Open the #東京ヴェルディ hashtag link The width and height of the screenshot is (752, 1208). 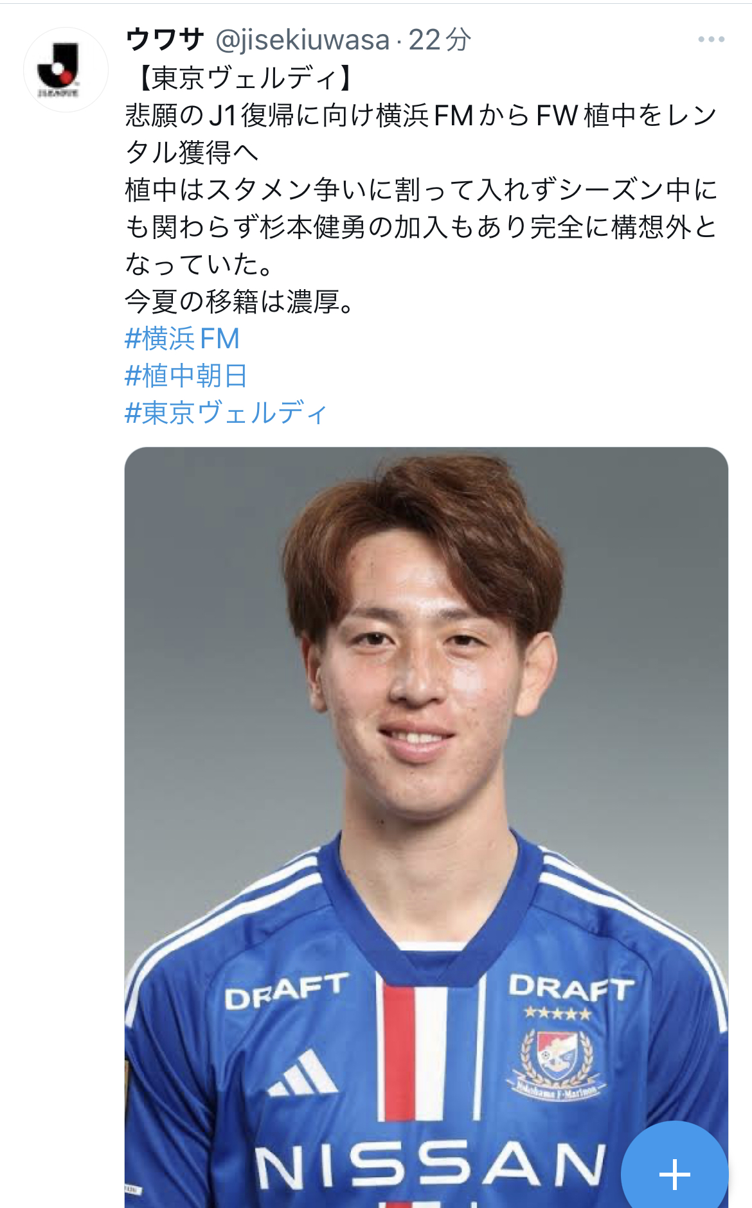point(226,413)
